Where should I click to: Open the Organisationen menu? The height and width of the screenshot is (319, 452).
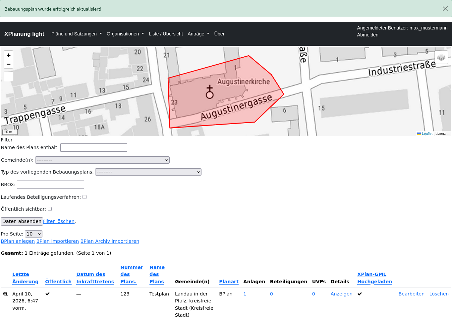coord(125,34)
